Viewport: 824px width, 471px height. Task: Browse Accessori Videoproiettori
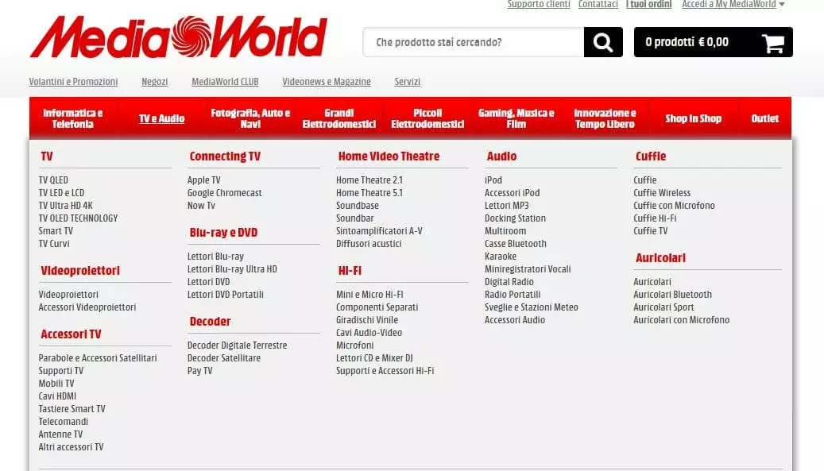pos(87,307)
